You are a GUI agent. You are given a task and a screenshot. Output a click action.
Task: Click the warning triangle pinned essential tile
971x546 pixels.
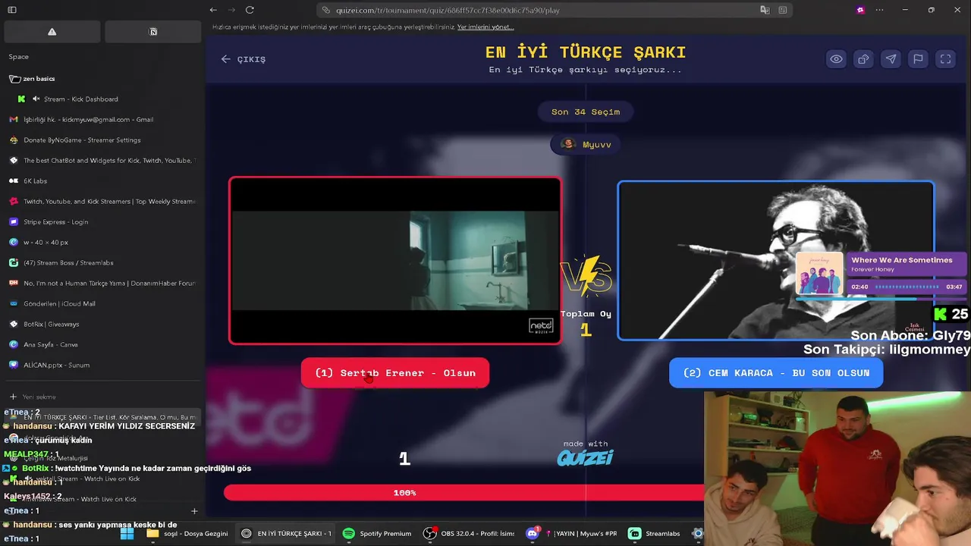point(52,32)
